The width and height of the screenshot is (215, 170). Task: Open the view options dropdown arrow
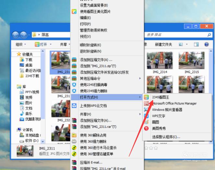click(187, 44)
